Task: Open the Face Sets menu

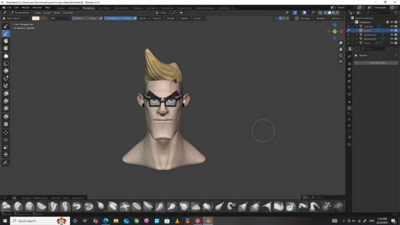Action: click(68, 13)
